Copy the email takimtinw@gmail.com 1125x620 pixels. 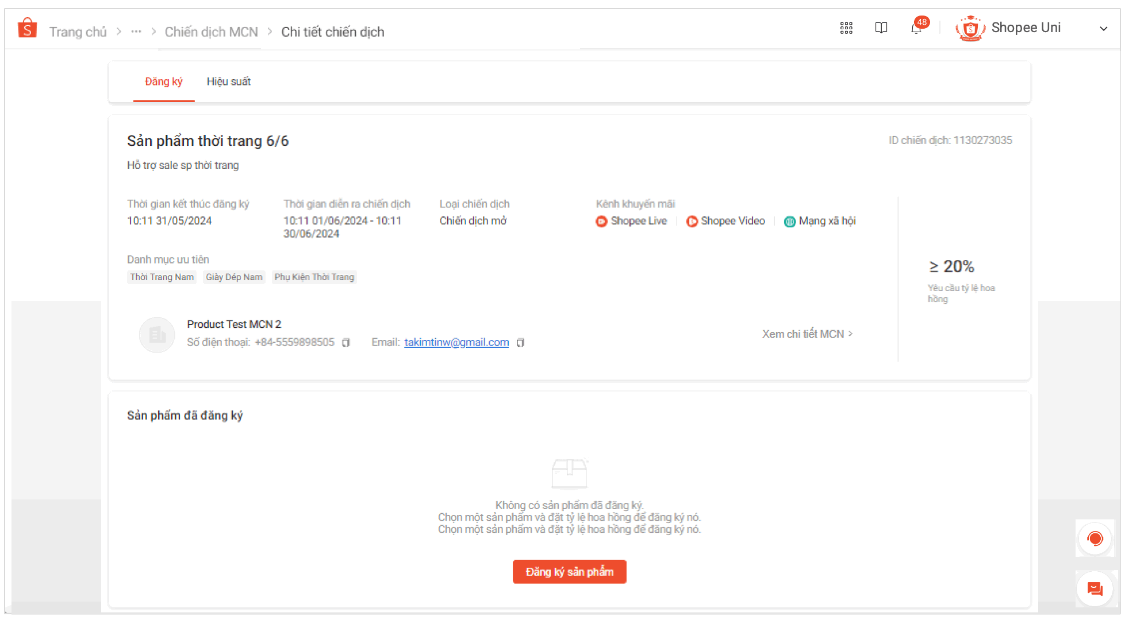point(520,342)
